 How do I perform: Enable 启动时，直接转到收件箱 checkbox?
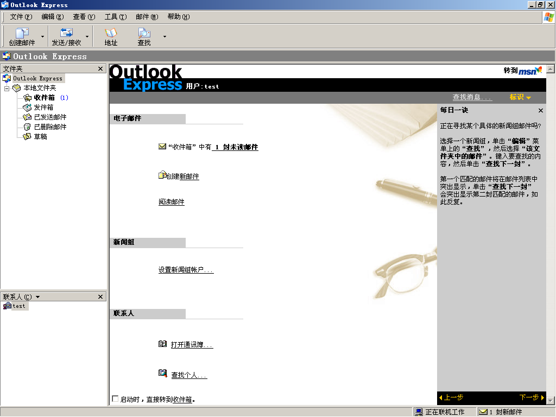(x=115, y=399)
